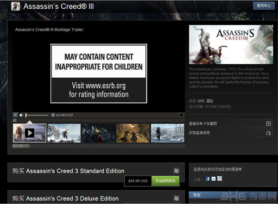
Task: Click the grid icon beside view all screenshots
Action: point(268,124)
